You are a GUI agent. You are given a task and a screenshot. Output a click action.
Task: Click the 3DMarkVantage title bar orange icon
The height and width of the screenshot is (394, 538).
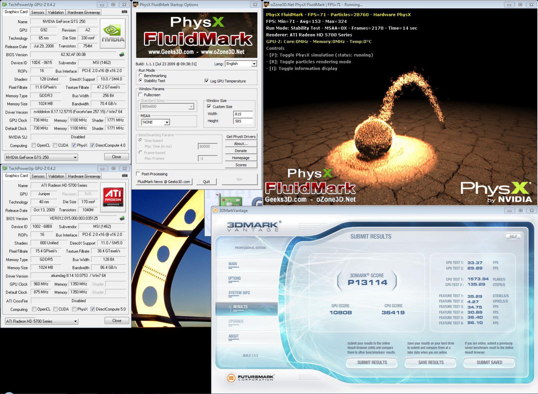tap(215, 210)
